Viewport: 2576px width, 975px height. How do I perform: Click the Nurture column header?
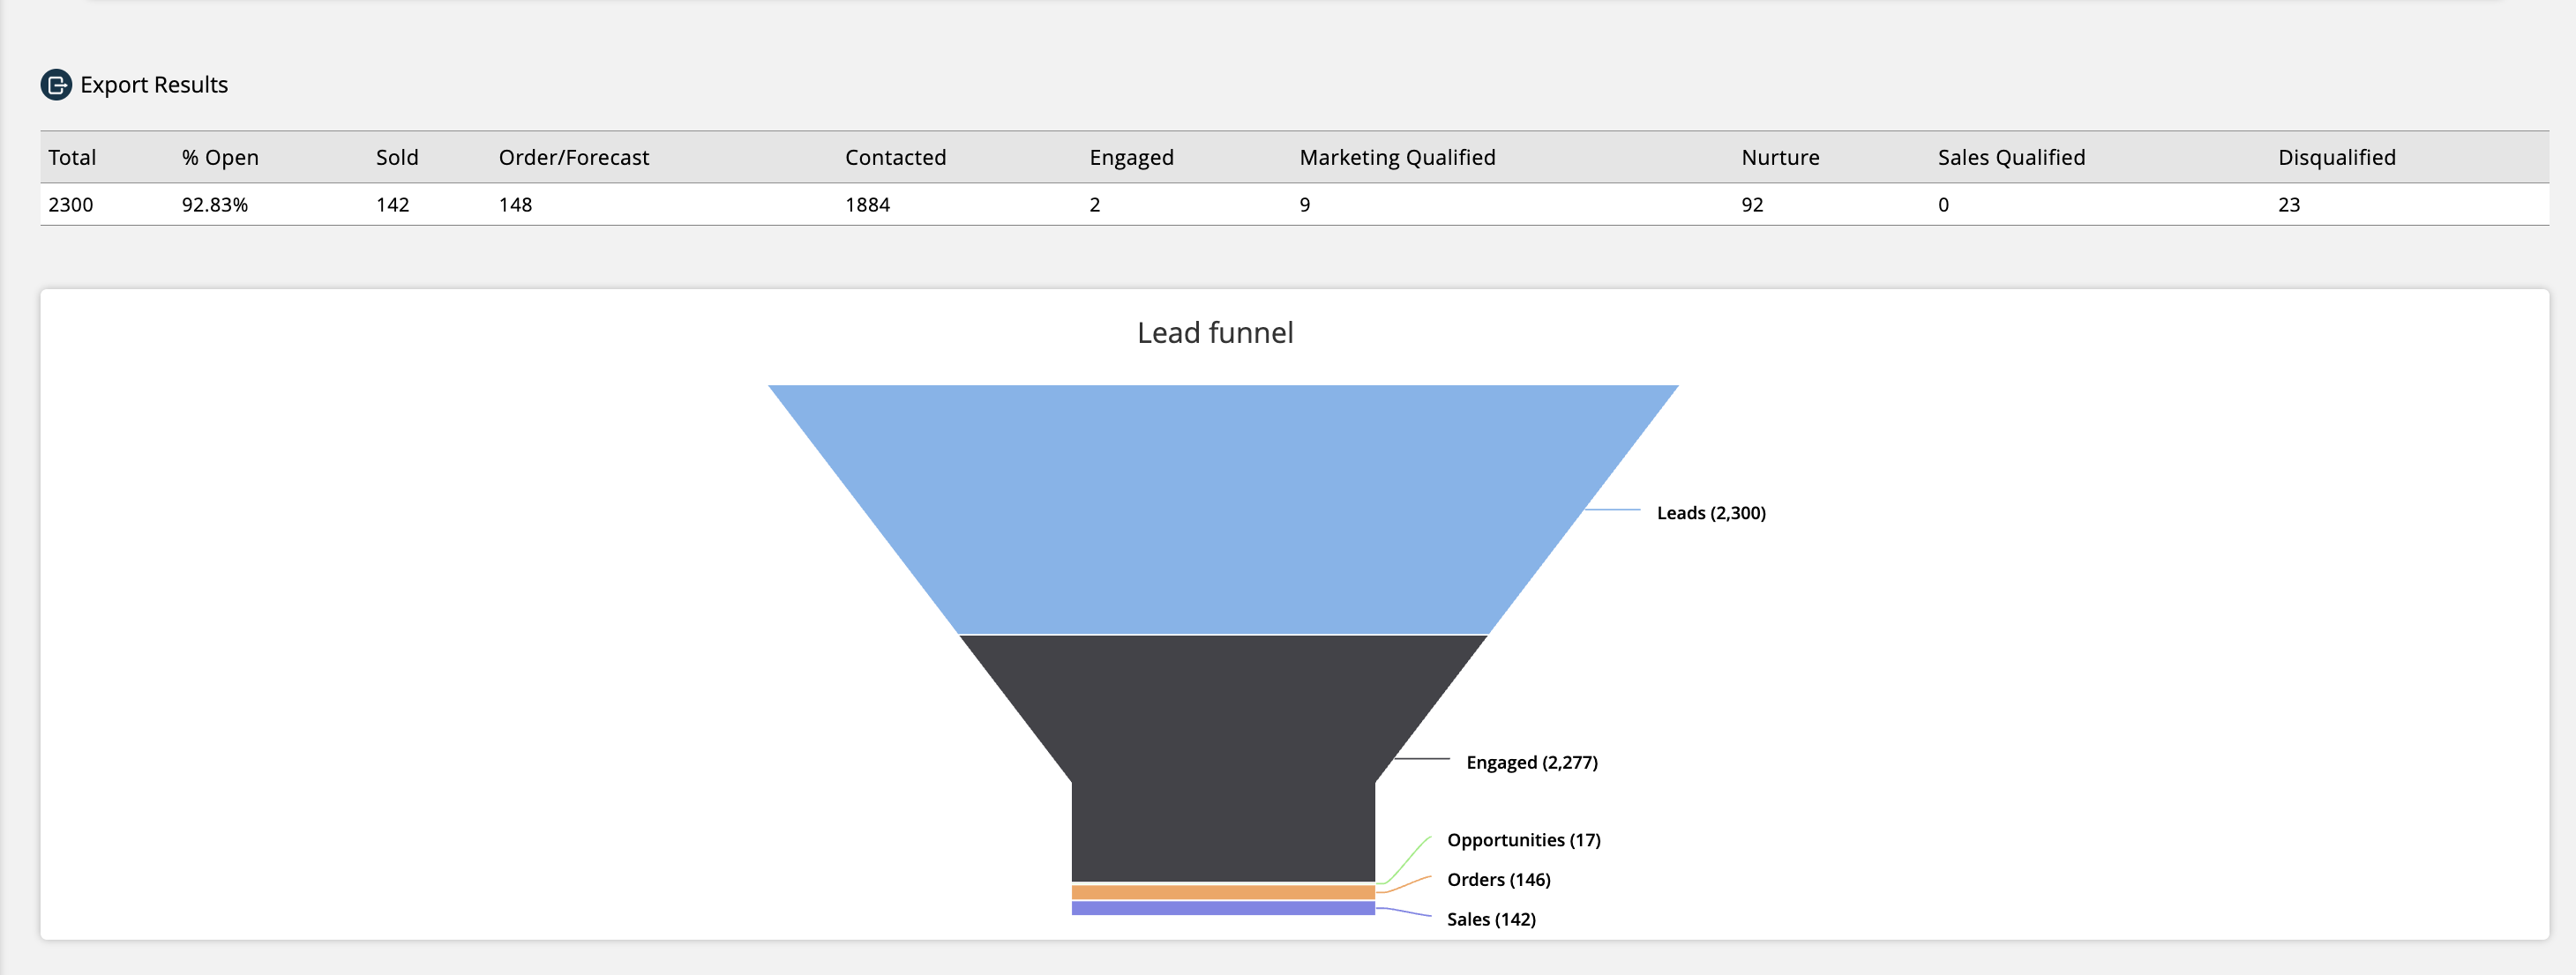pyautogui.click(x=1780, y=157)
